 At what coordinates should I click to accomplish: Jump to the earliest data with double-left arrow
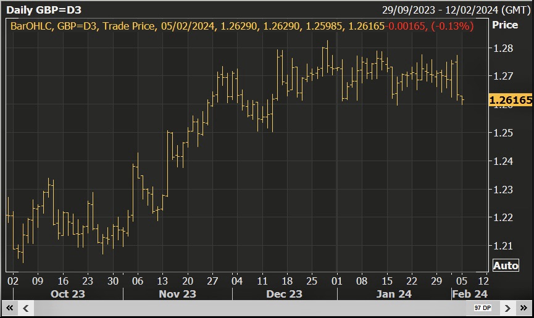point(10,308)
